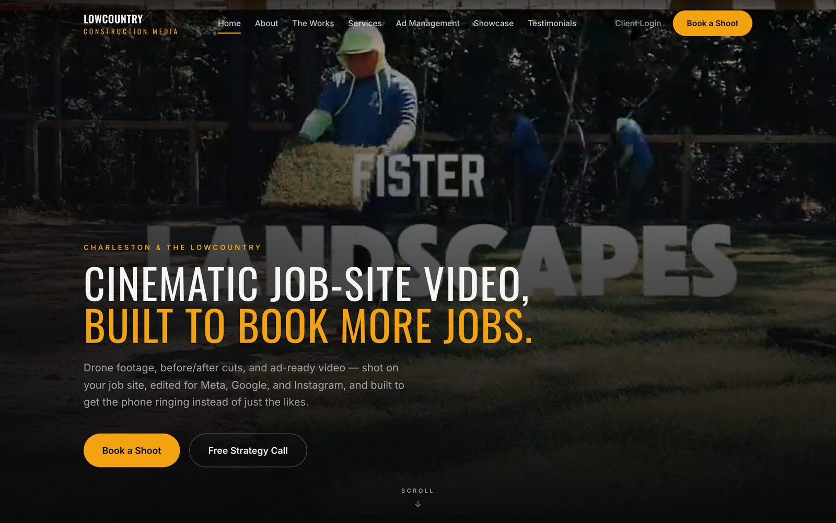Click the scroll down arrow icon

[x=418, y=504]
